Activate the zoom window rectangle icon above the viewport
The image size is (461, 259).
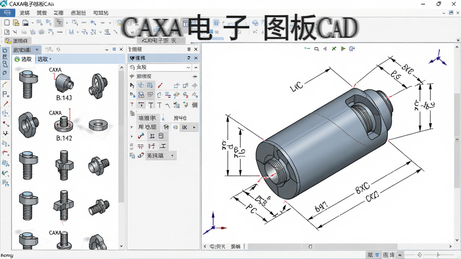click(316, 49)
